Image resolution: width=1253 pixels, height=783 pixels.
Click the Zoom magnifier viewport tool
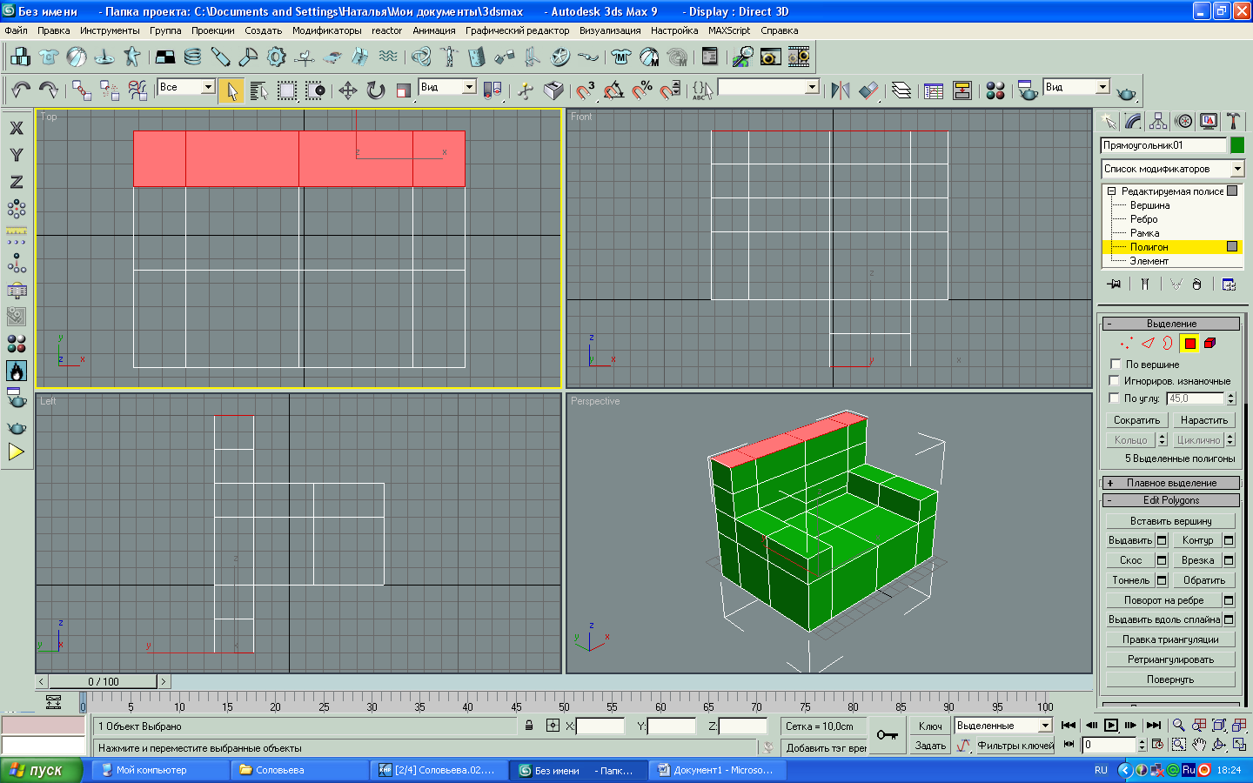tap(1178, 725)
